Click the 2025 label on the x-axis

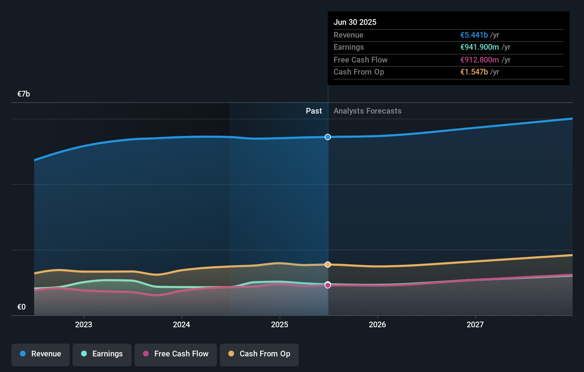tap(280, 324)
